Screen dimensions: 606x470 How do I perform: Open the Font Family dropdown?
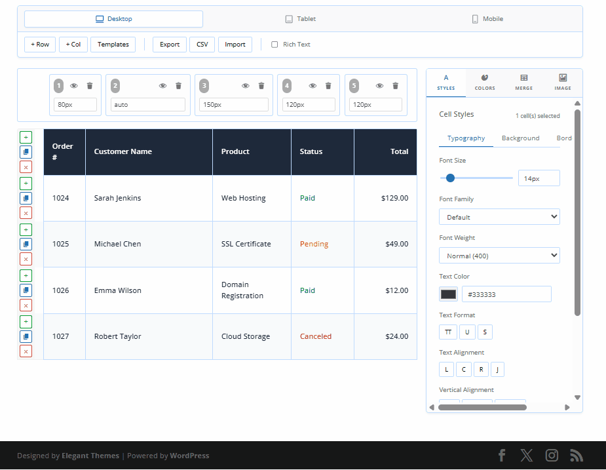(x=499, y=217)
